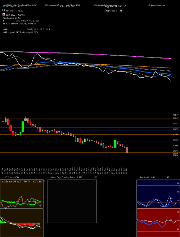Open the red RSI mini chart
The width and height of the screenshot is (180, 237).
[x=158, y=223]
